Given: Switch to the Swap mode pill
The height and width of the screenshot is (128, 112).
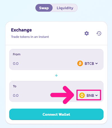Looking at the screenshot, I should 44,8.
